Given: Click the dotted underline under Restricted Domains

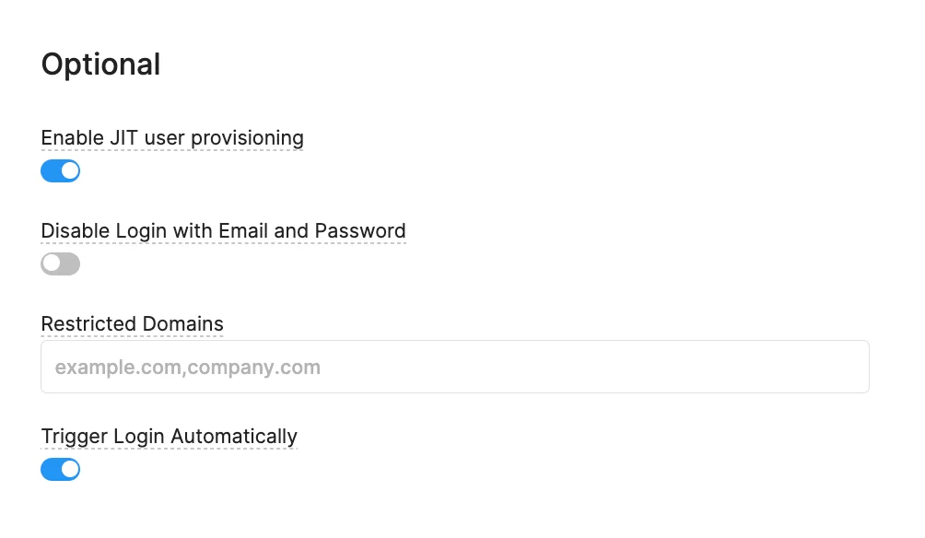Looking at the screenshot, I should click(x=132, y=333).
